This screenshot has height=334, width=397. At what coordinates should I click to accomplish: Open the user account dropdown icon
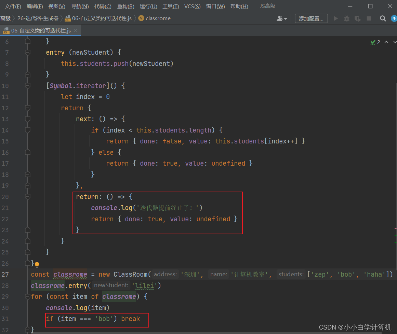[281, 18]
